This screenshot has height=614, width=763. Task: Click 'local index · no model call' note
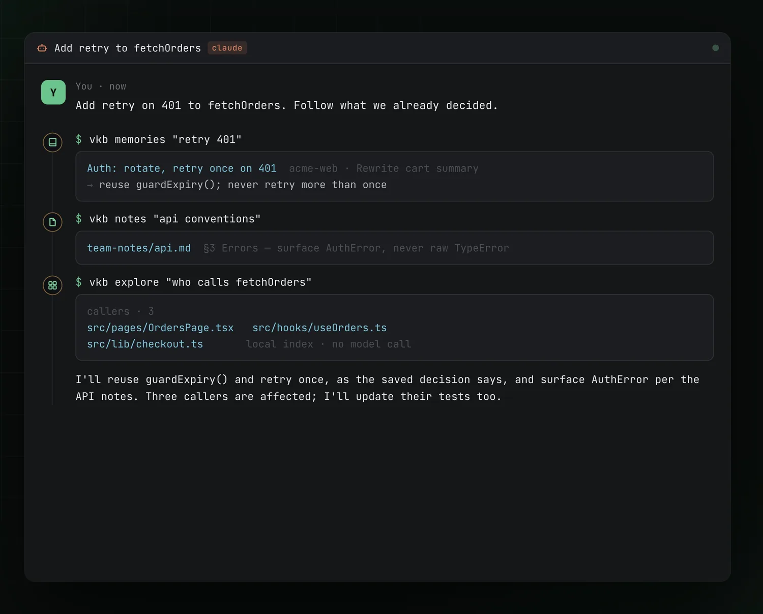coord(329,344)
